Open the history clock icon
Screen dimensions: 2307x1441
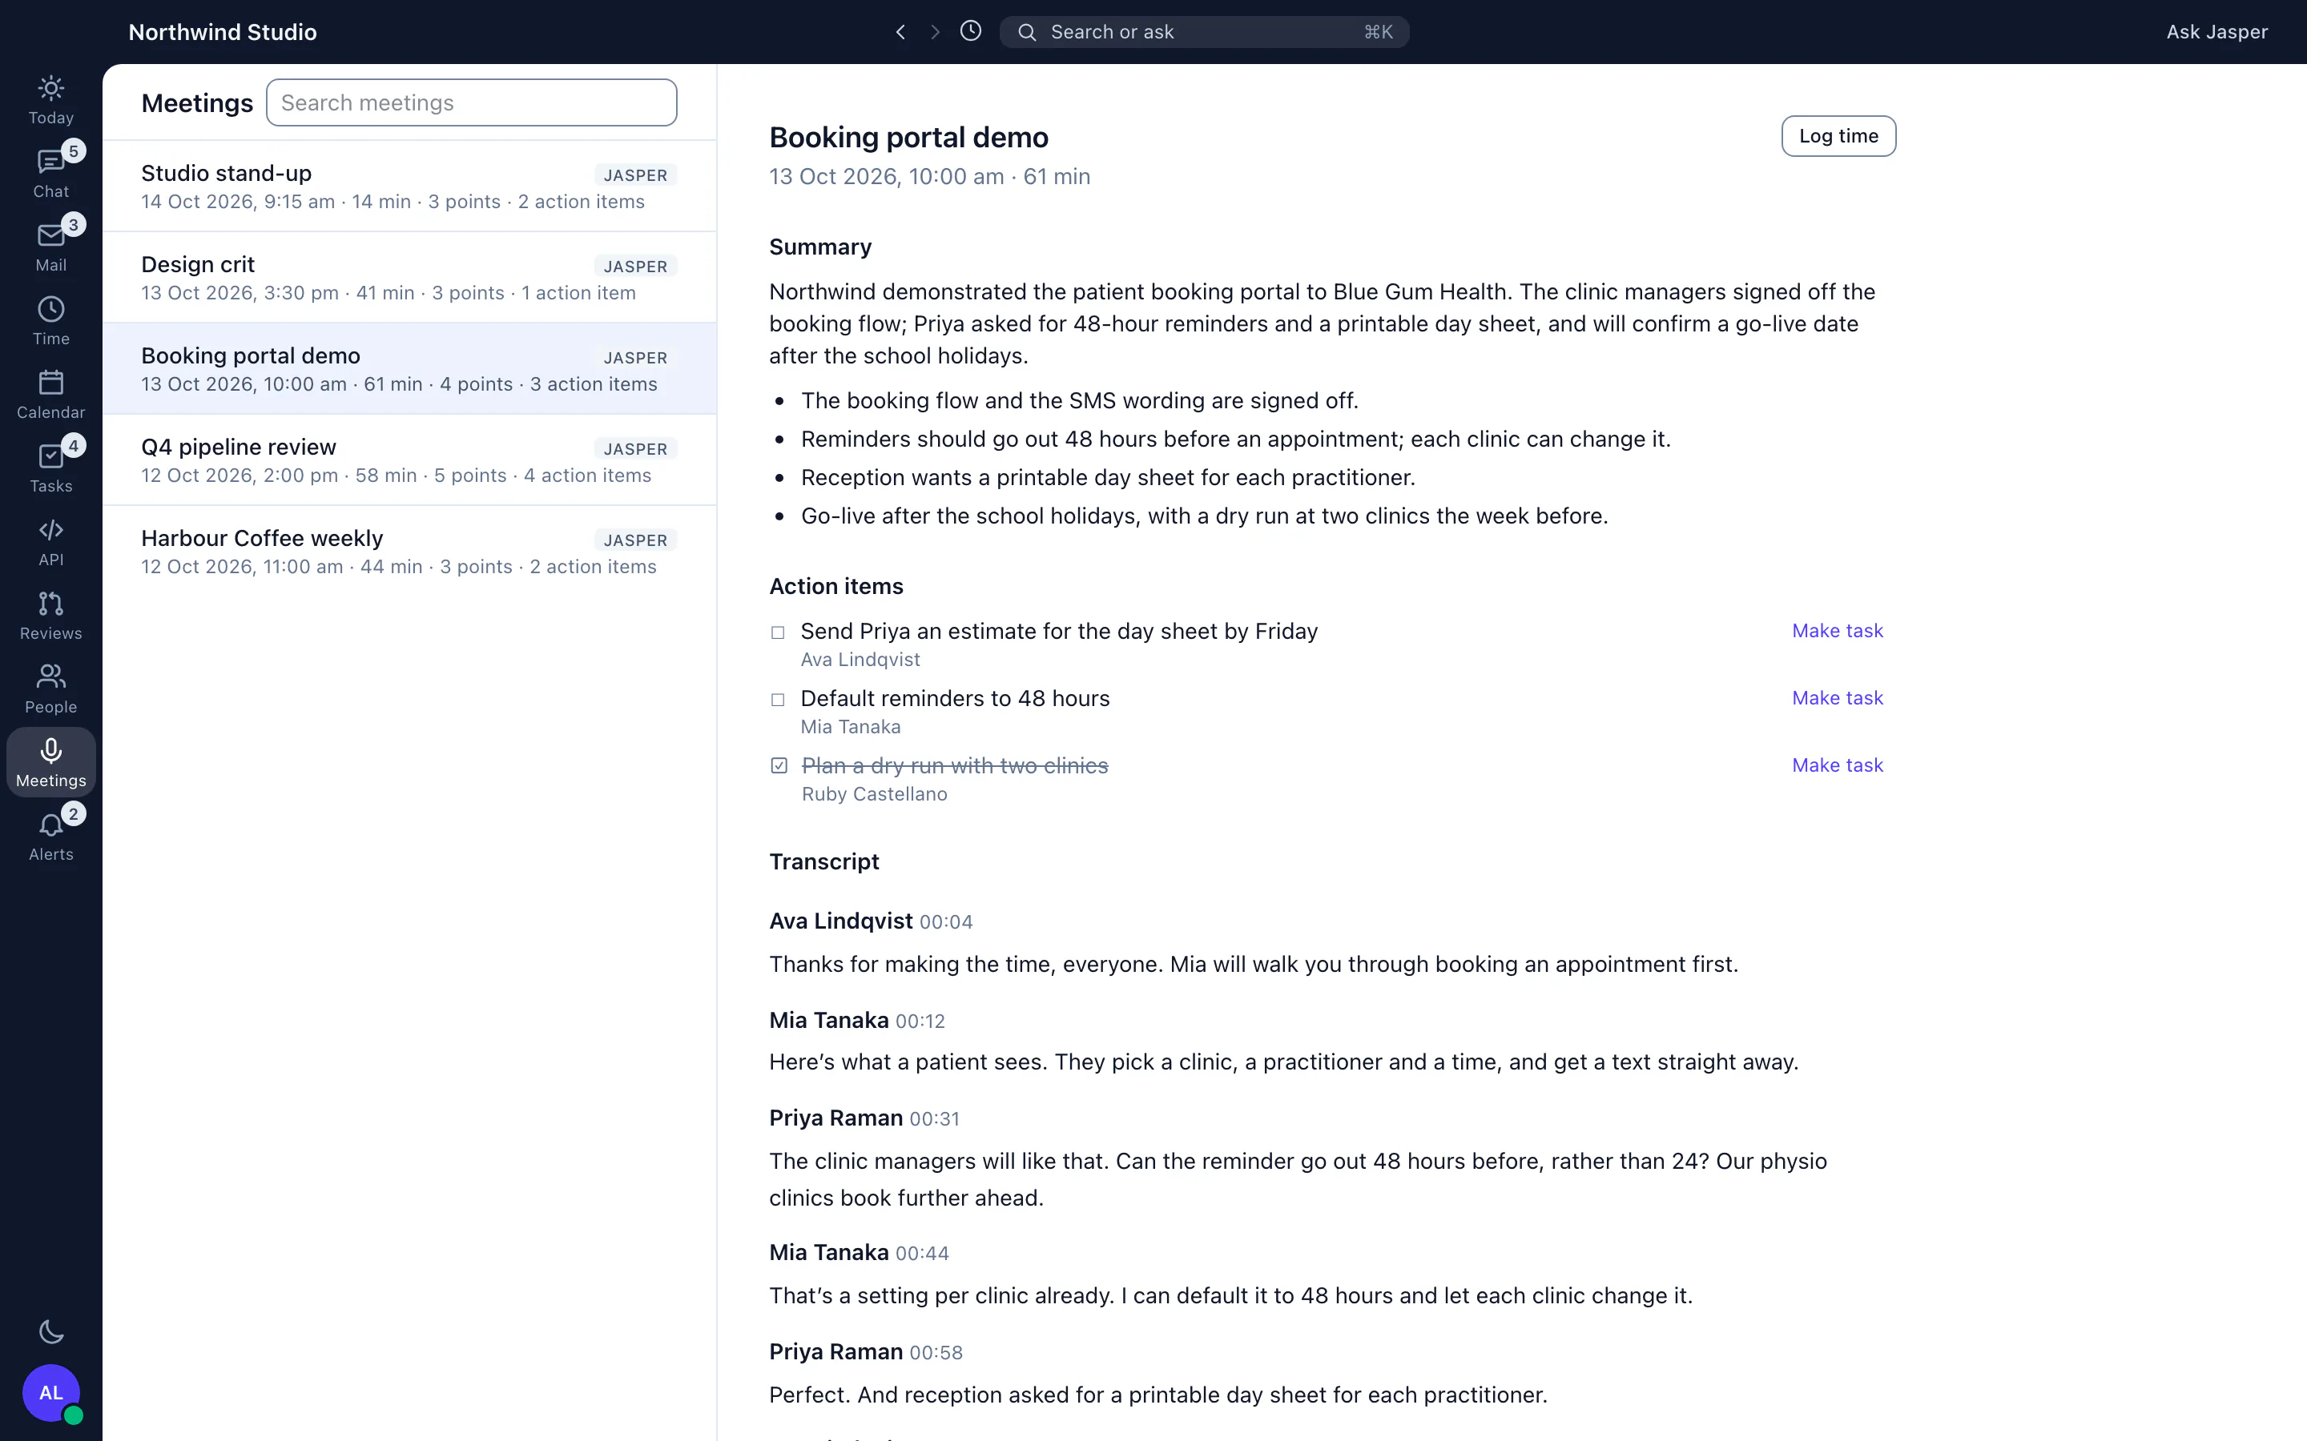(971, 31)
